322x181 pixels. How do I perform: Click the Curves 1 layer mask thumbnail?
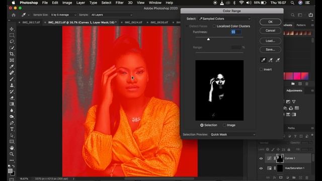tap(280, 158)
